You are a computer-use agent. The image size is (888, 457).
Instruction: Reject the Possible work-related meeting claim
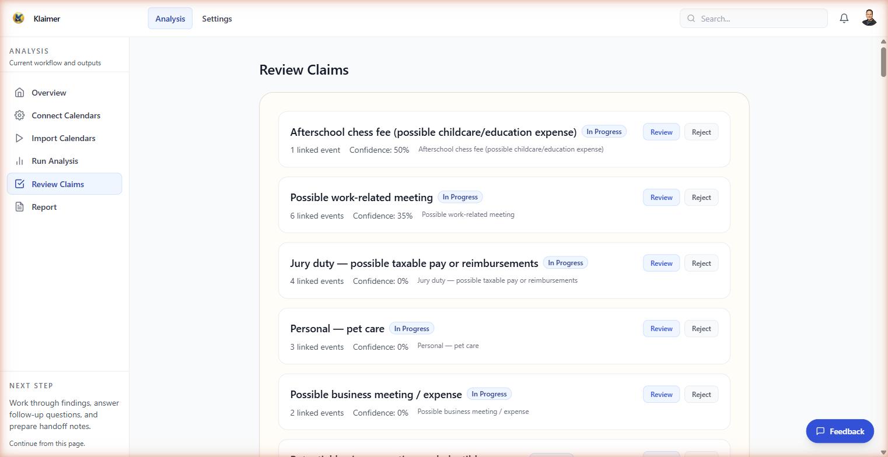(701, 197)
